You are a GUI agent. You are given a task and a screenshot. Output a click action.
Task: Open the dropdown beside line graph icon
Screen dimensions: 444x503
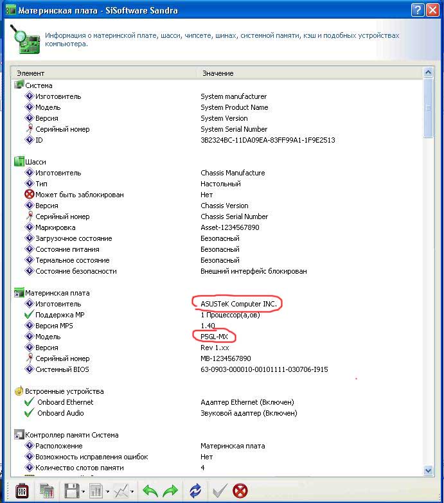[132, 492]
